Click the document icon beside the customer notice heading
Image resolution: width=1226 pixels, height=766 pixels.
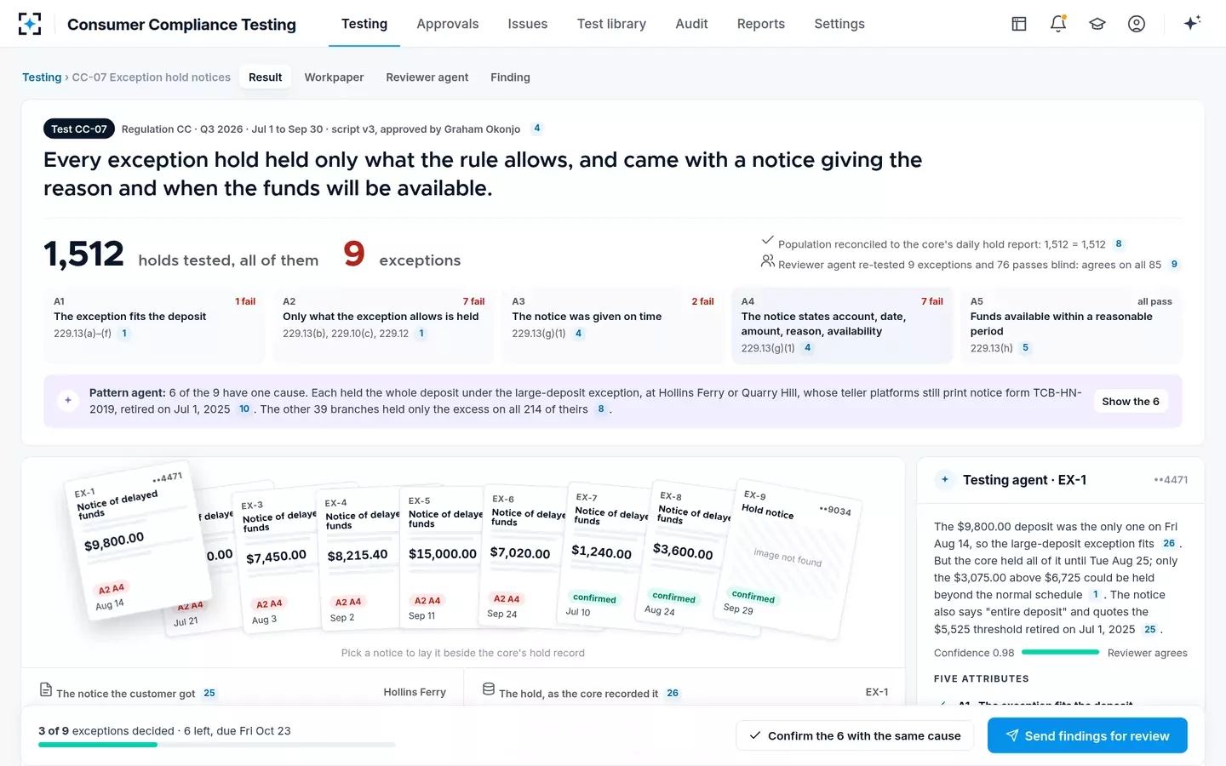coord(46,689)
